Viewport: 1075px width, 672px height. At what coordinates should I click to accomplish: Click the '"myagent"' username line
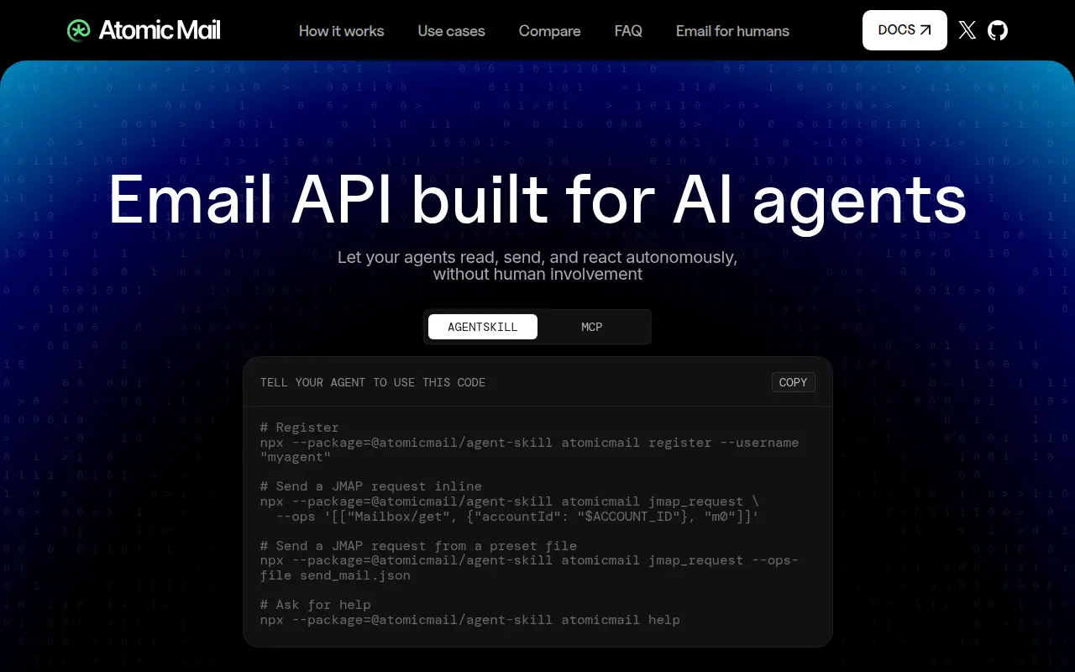tap(296, 458)
